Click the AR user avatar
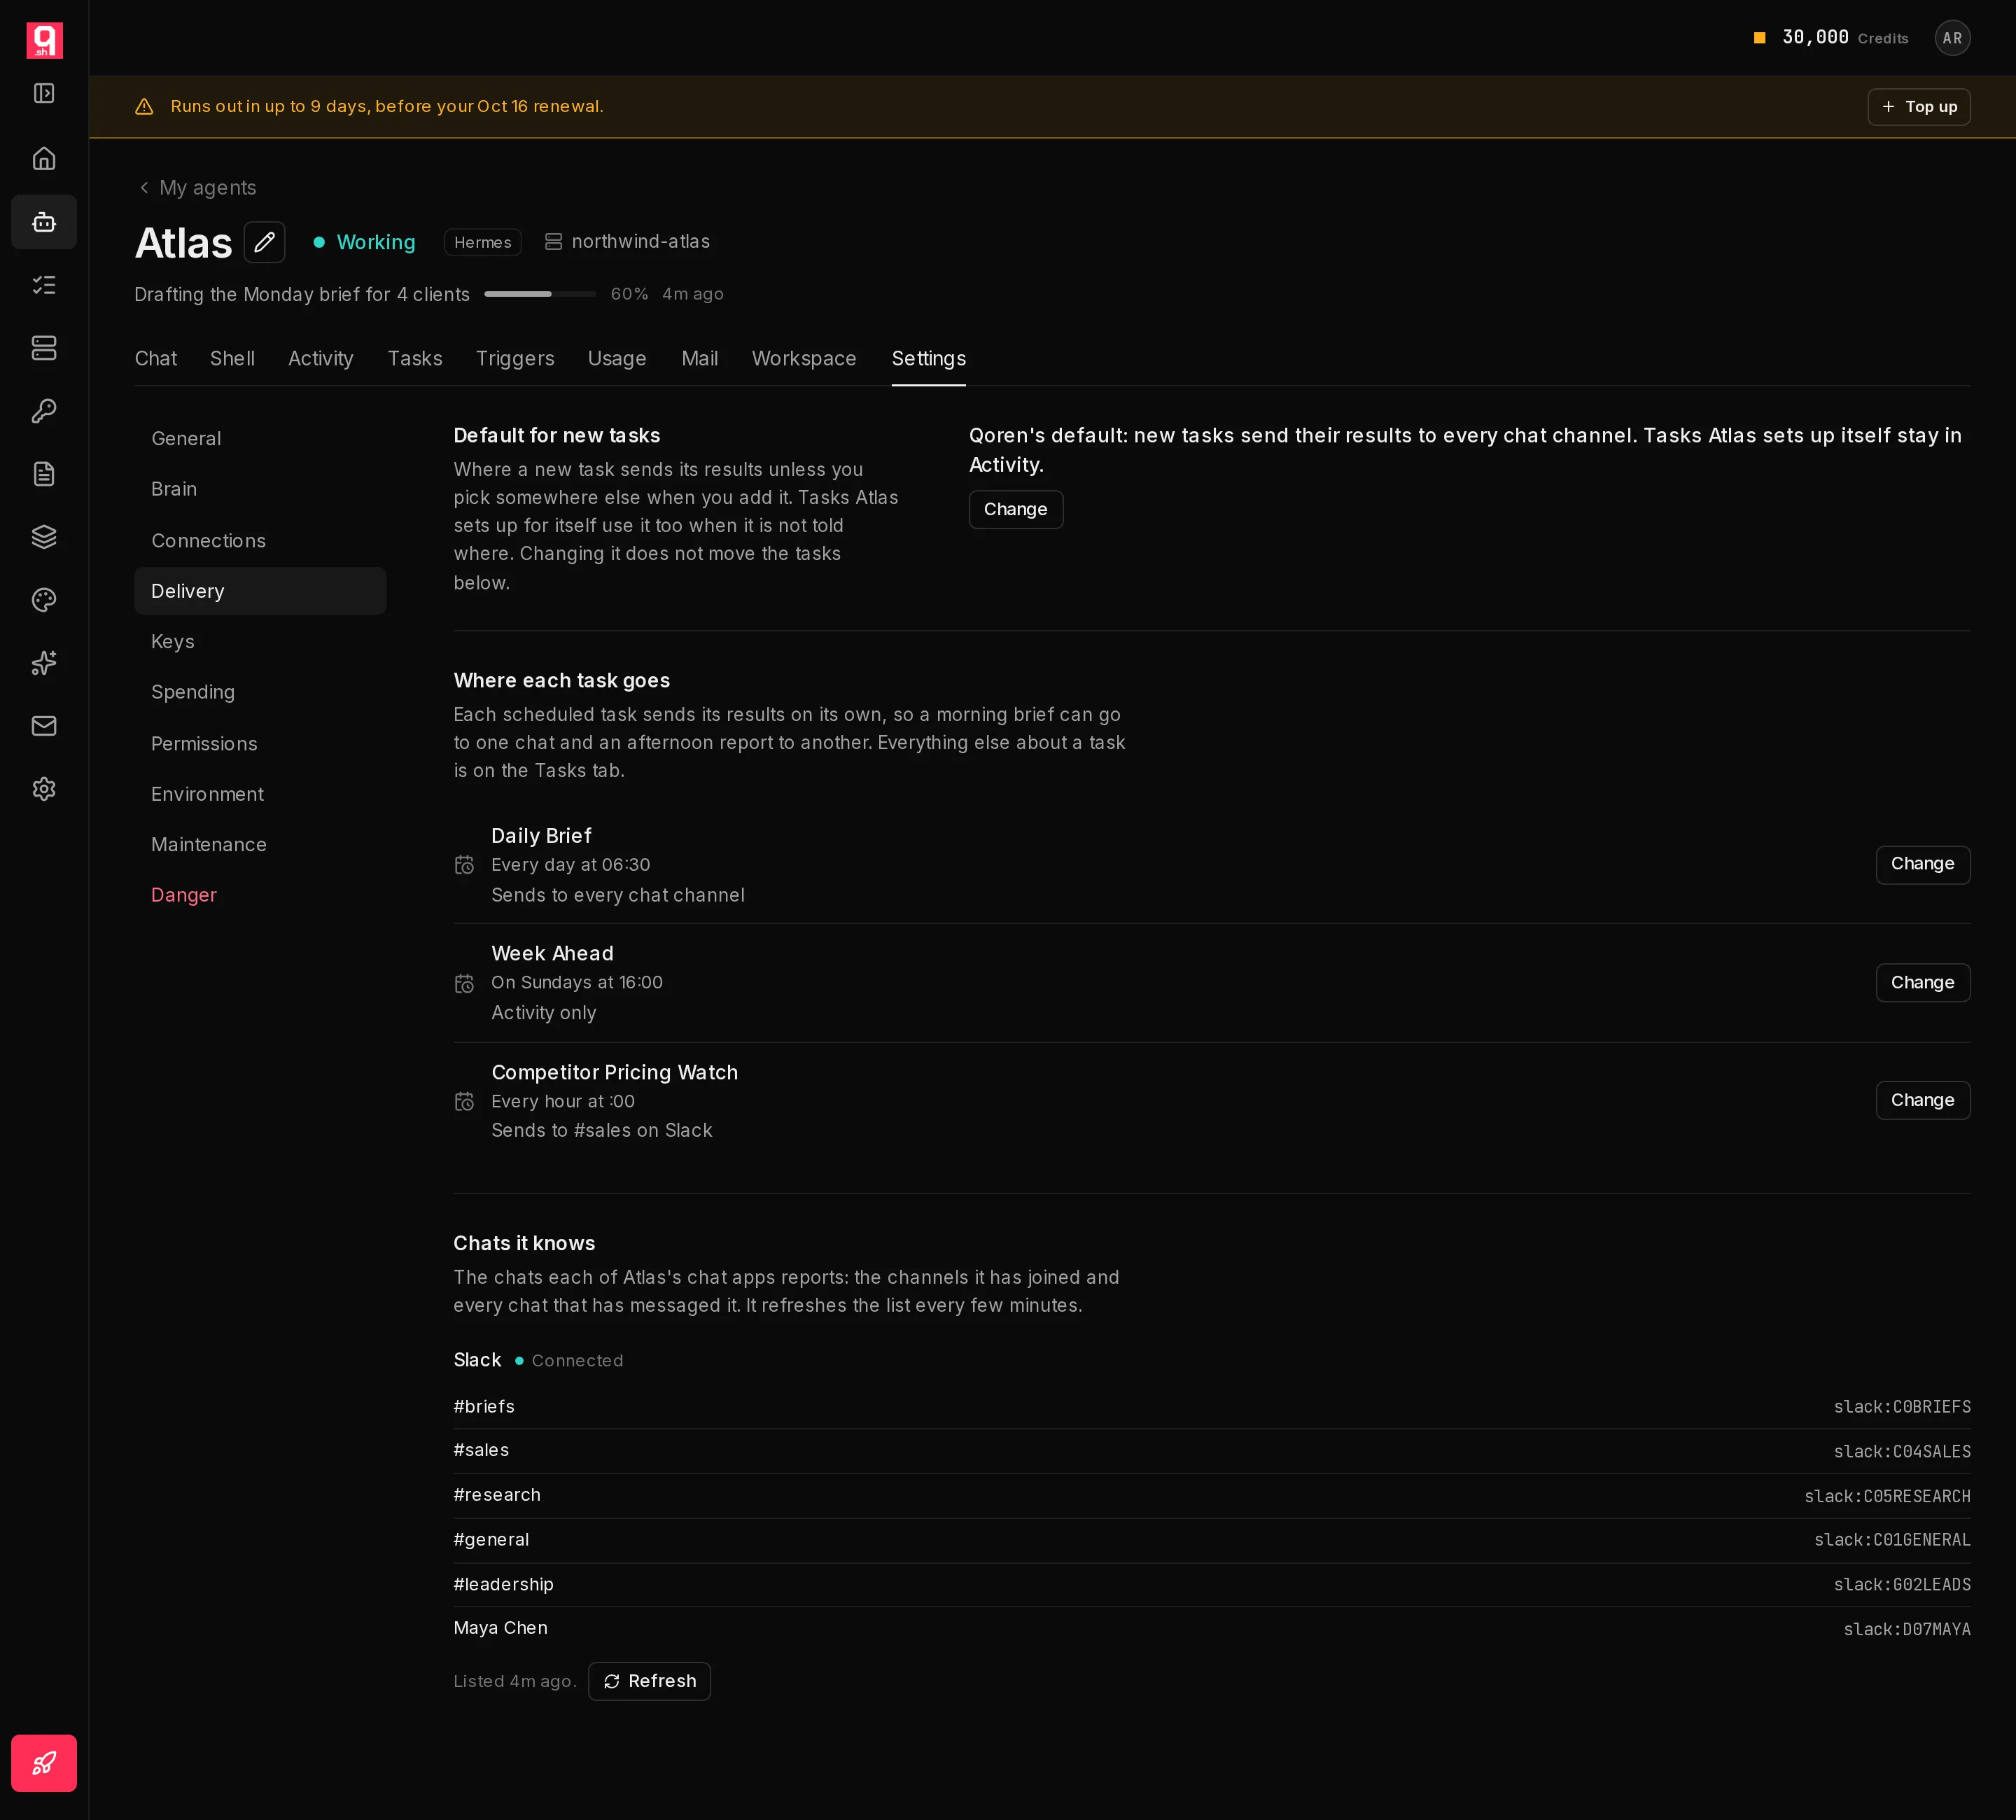 [1952, 38]
